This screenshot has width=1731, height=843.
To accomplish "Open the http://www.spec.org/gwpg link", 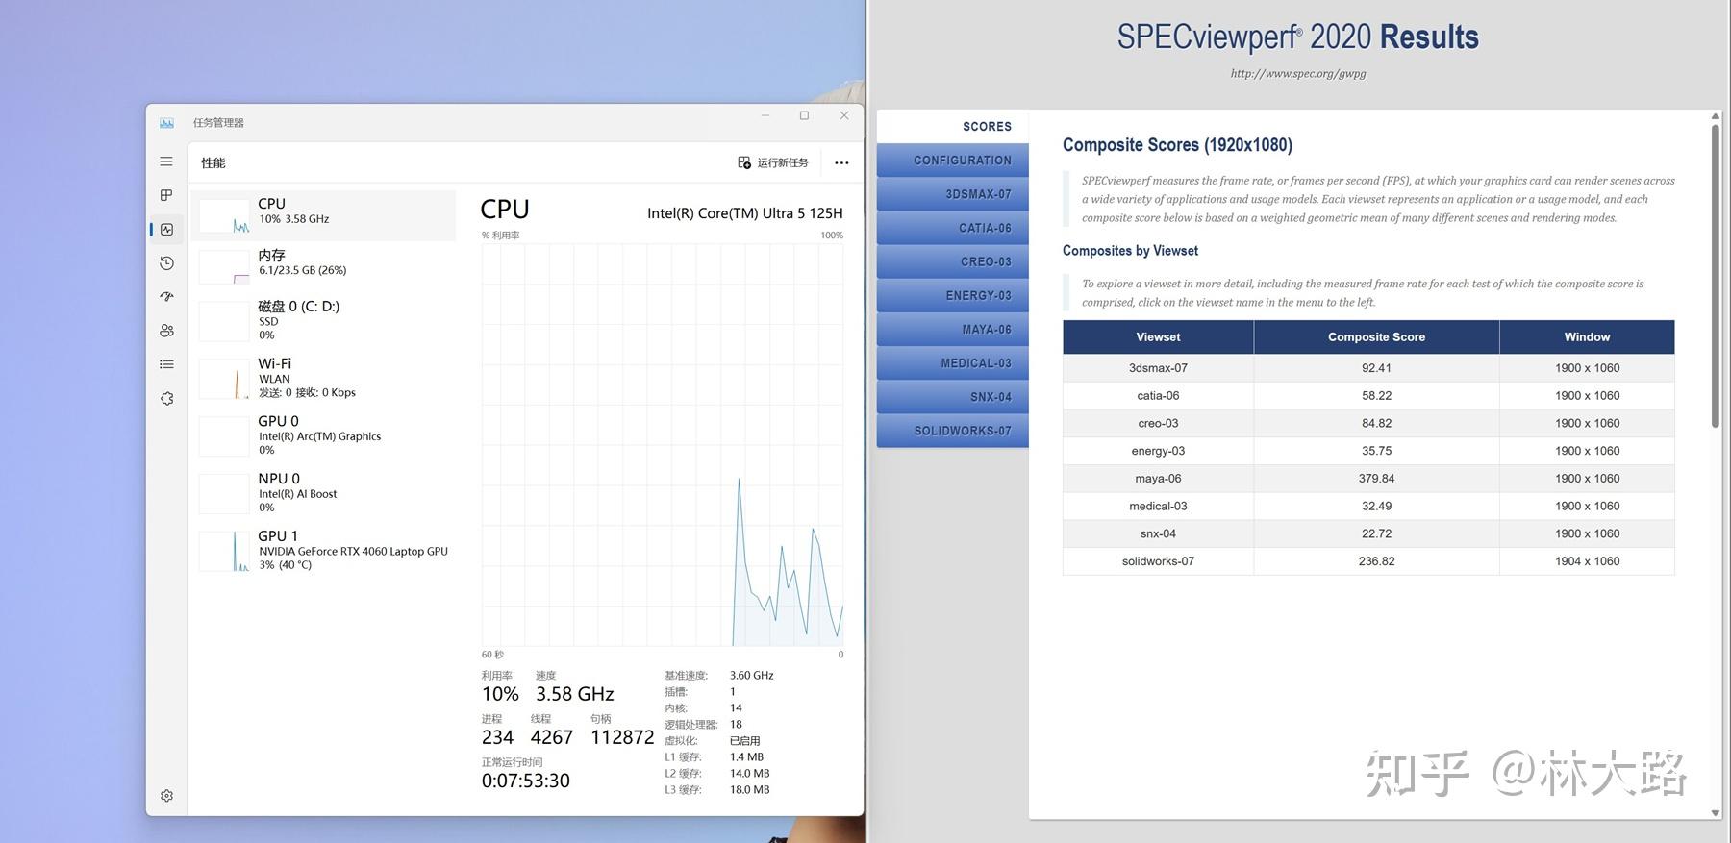I will 1298,73.
